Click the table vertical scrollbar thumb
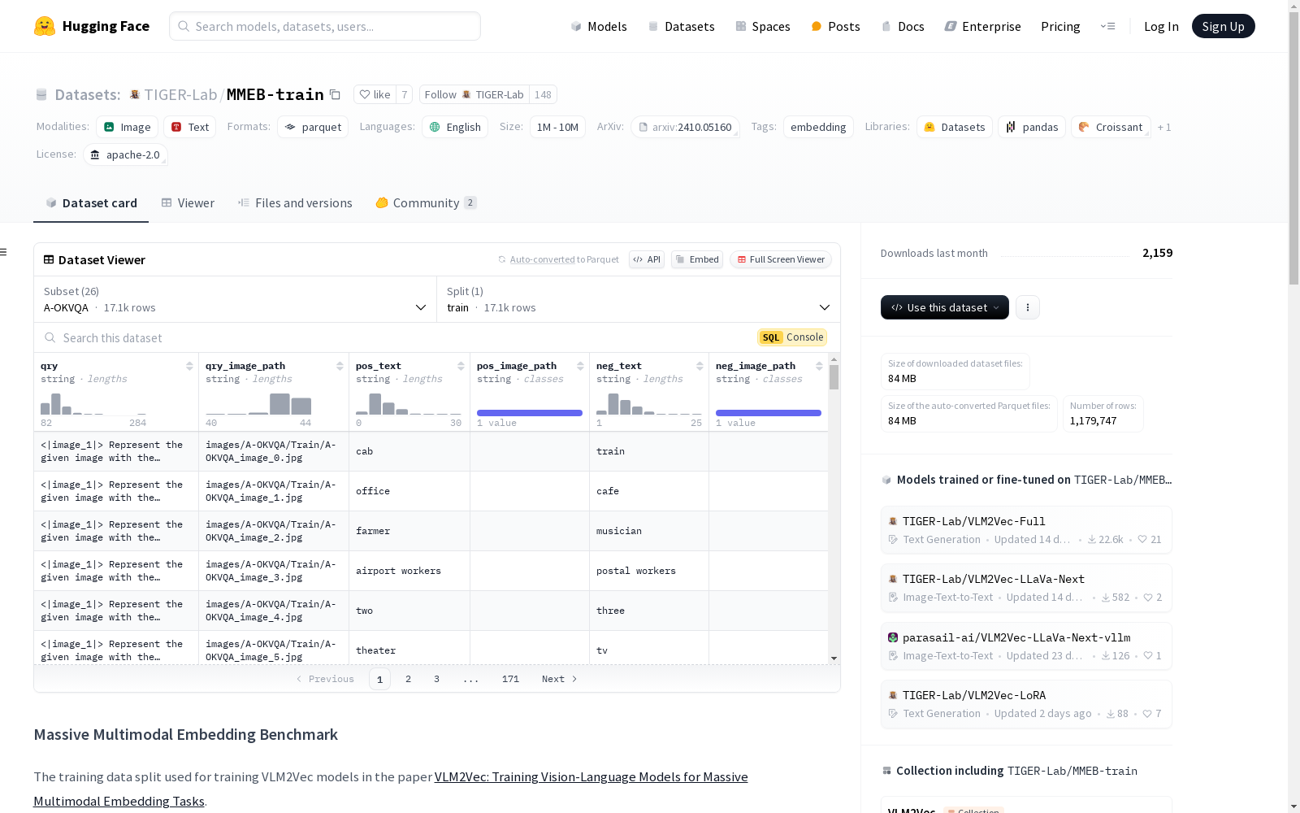The width and height of the screenshot is (1300, 813). [834, 377]
